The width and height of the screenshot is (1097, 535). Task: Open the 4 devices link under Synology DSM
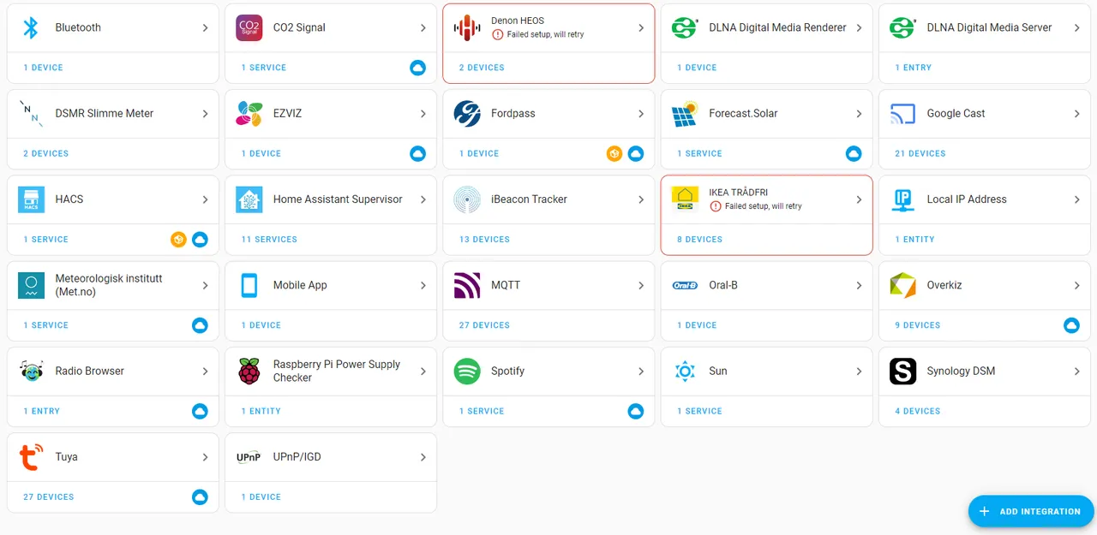(x=918, y=412)
